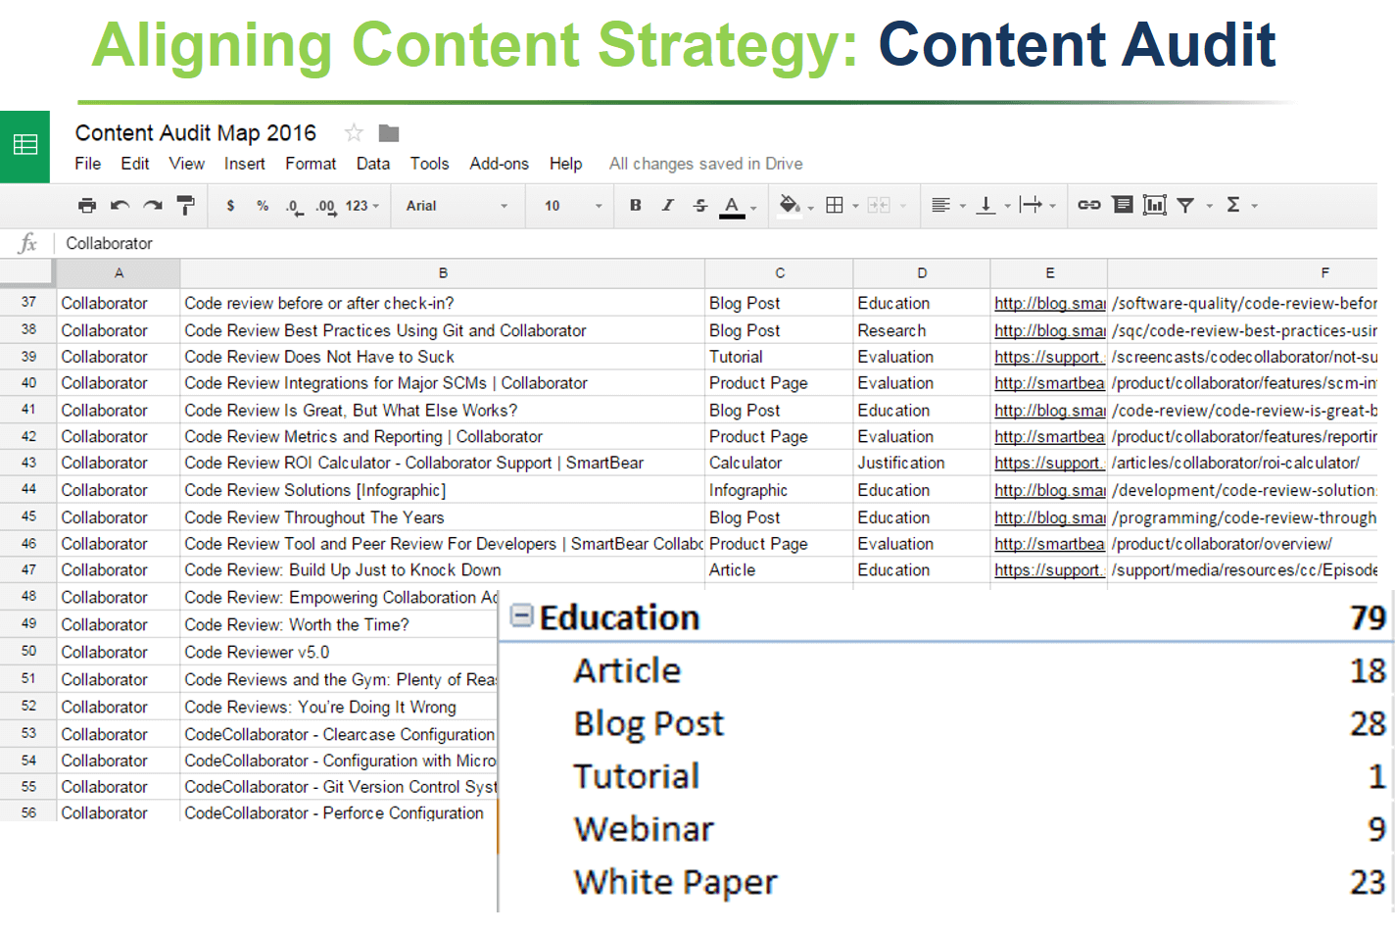Select column D header
This screenshot has width=1395, height=933.
tap(922, 273)
